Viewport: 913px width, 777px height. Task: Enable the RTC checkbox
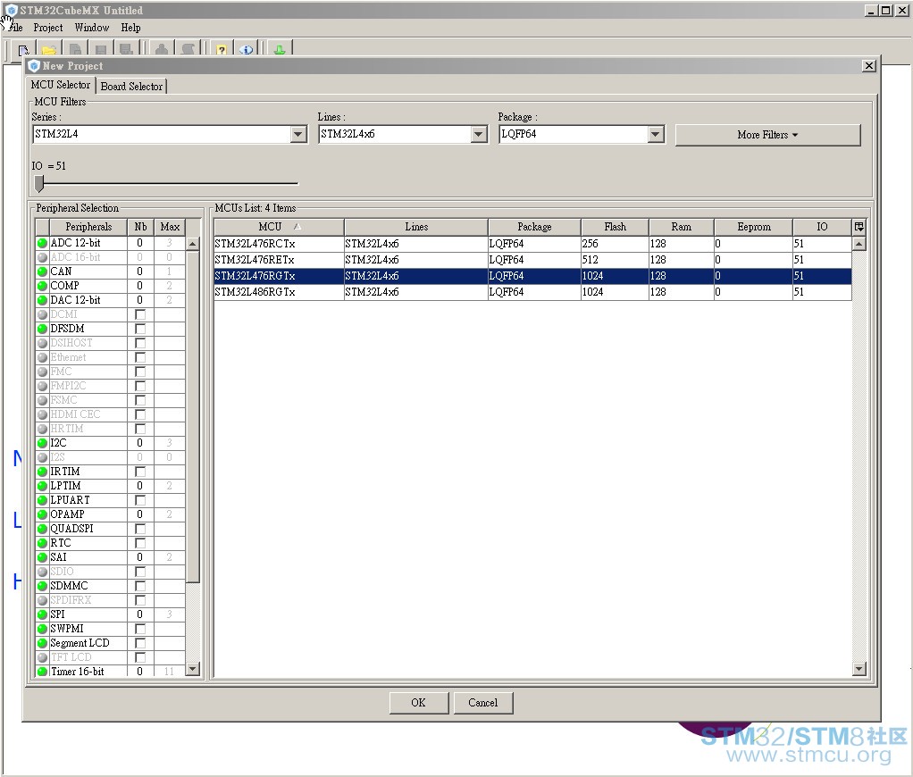tap(139, 542)
